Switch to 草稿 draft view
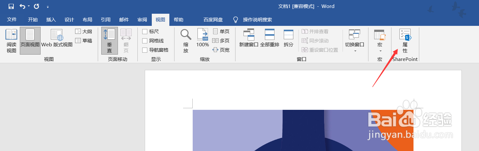Viewport: 479px width, 151px height. tap(84, 41)
